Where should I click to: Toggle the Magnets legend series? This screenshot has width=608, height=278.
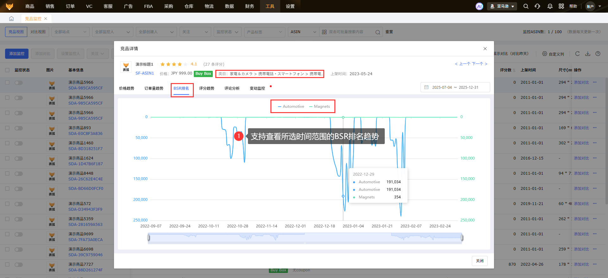tap(320, 106)
